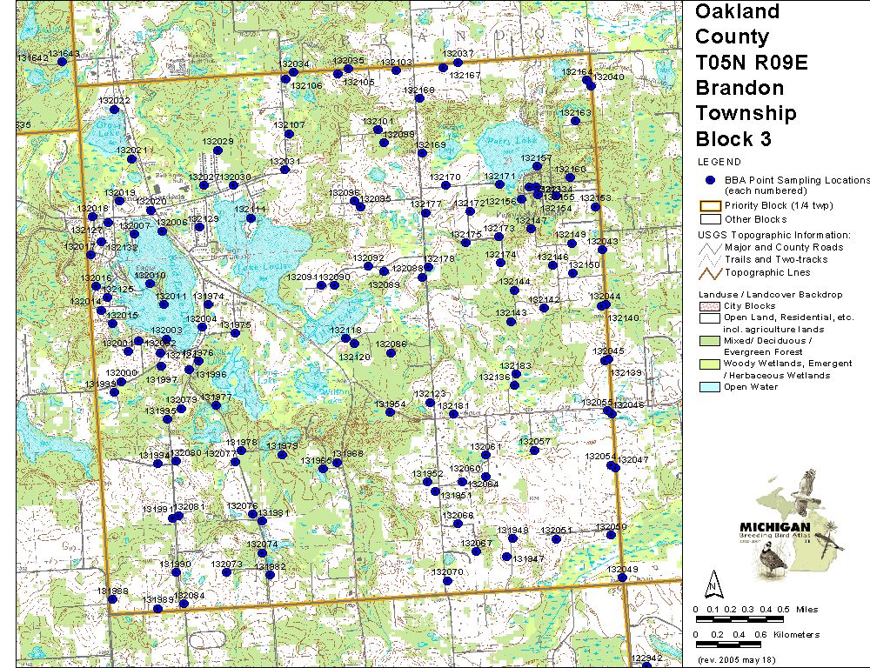This screenshot has height=668, width=870.
Task: Click sampling point dot 132070
Action: (x=447, y=580)
